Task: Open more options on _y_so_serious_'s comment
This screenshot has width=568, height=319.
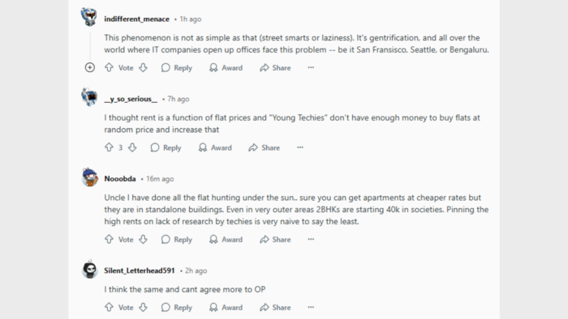Action: (300, 147)
